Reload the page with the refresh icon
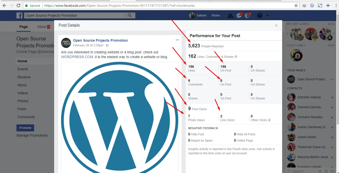This screenshot has height=173, width=339. (18, 5)
